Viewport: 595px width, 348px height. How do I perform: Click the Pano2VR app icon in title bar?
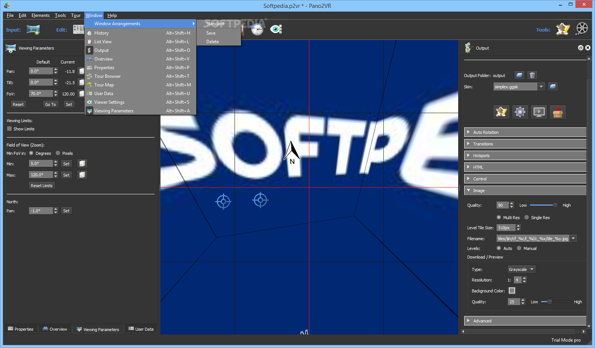(x=7, y=6)
